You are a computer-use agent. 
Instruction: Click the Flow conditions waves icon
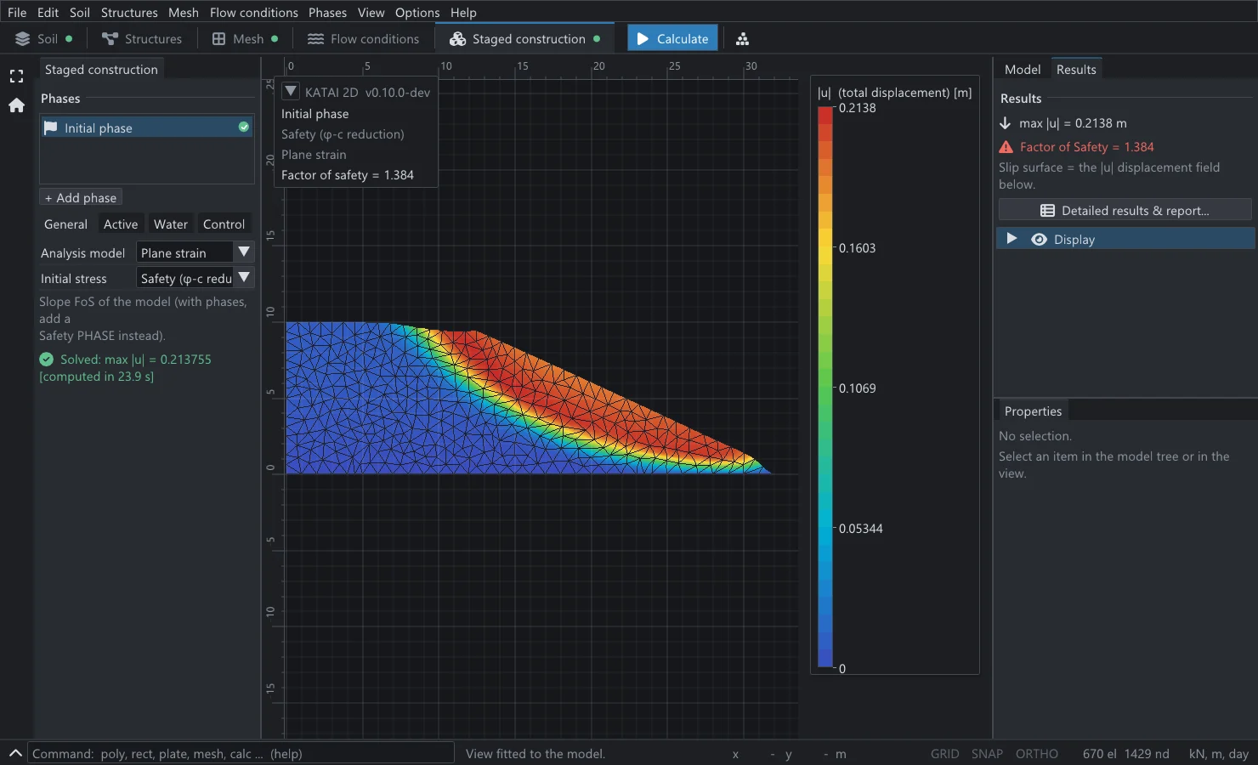(315, 39)
